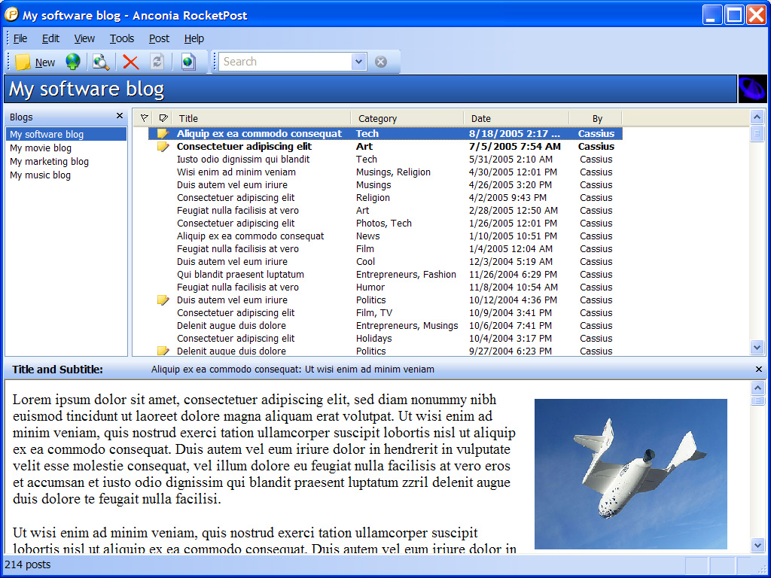
Task: Click the Humor category cell
Action: click(x=370, y=287)
